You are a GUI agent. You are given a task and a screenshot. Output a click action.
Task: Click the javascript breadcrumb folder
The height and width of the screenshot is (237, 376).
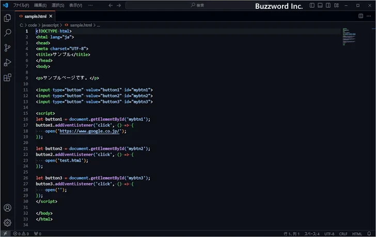50,25
